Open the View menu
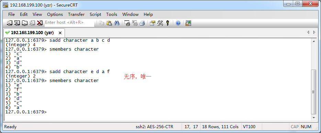Image resolution: width=321 pixels, height=133 pixels. click(x=37, y=14)
